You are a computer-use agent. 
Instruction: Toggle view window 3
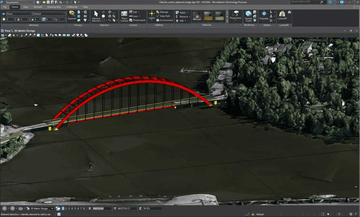click(x=69, y=209)
